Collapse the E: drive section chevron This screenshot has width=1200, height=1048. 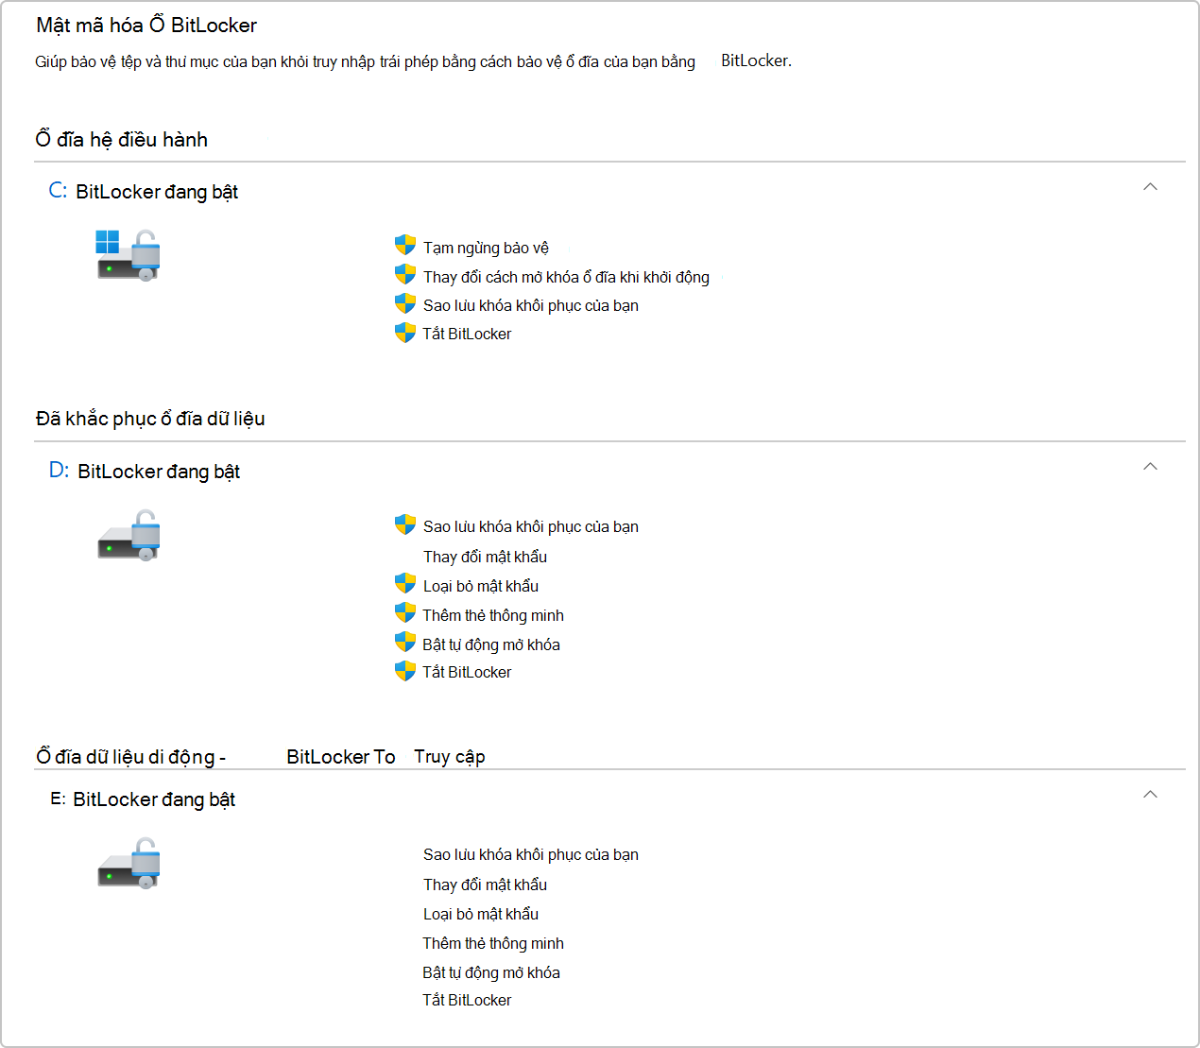[1150, 795]
